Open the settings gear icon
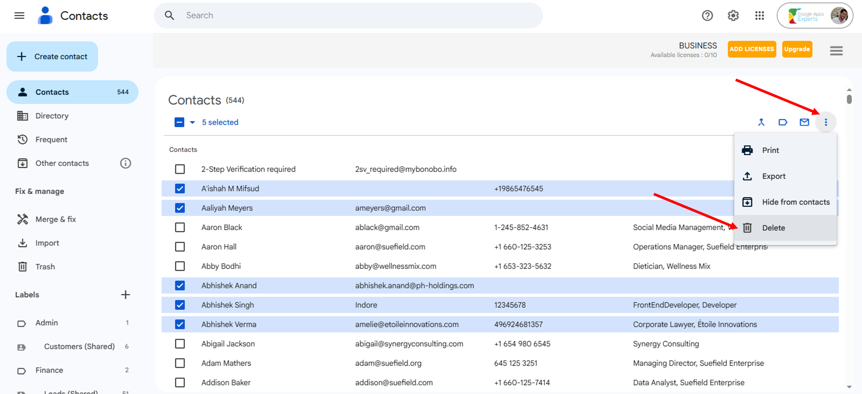 733,16
